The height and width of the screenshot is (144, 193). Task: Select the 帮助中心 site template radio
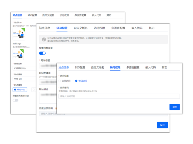[x=20, y=89]
